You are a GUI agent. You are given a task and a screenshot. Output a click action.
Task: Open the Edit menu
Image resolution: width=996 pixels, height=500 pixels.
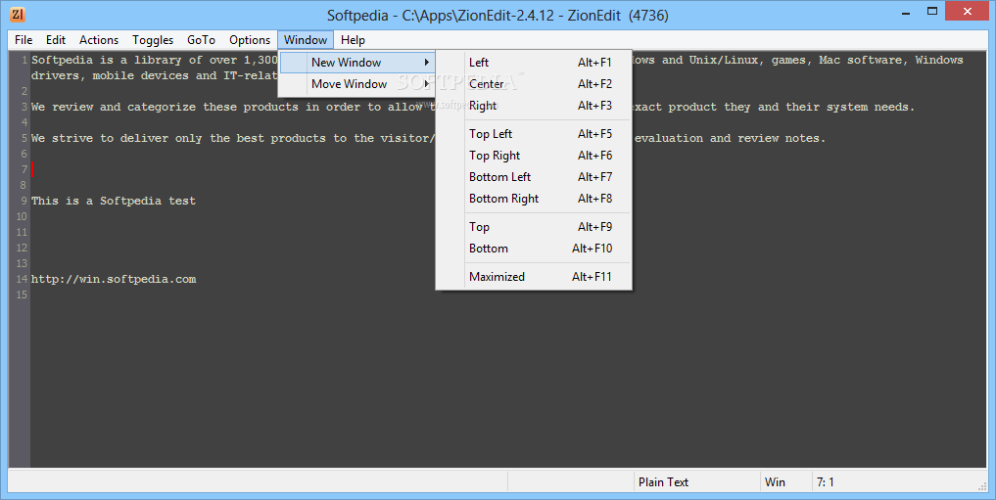click(x=56, y=40)
